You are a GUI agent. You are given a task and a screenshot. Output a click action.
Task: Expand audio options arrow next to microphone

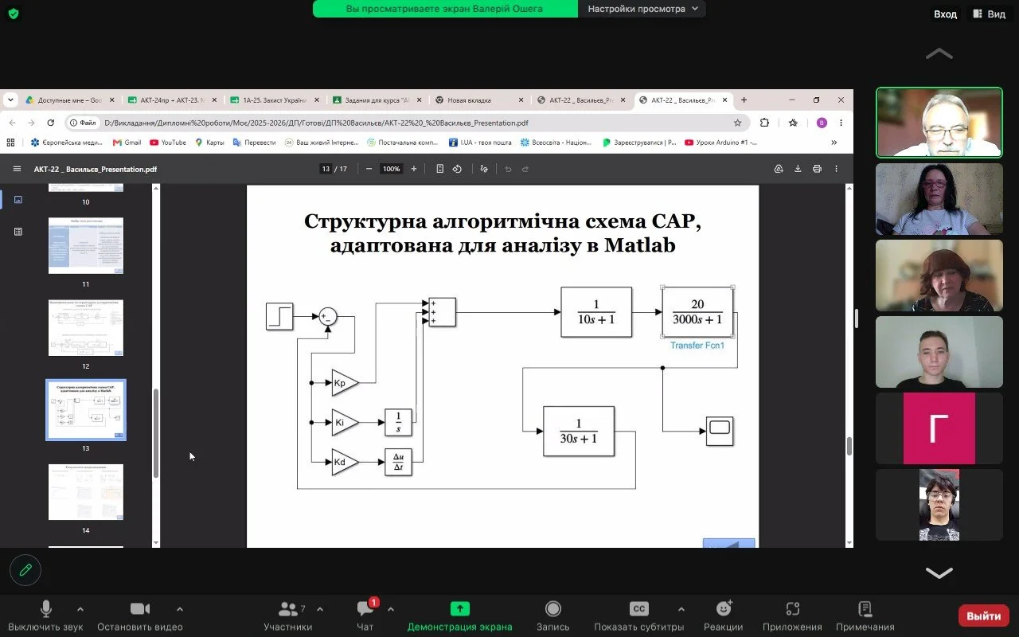coord(80,609)
